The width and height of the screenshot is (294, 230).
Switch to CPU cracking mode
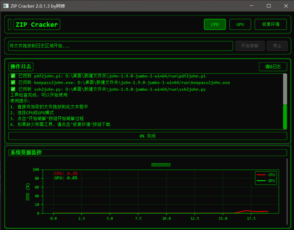(x=215, y=25)
